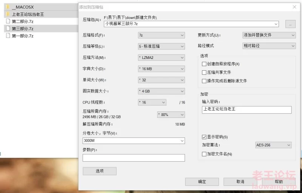The width and height of the screenshot is (302, 193).
Task: Enable 操作完成后删除源文件 checkbox
Action: click(x=204, y=81)
